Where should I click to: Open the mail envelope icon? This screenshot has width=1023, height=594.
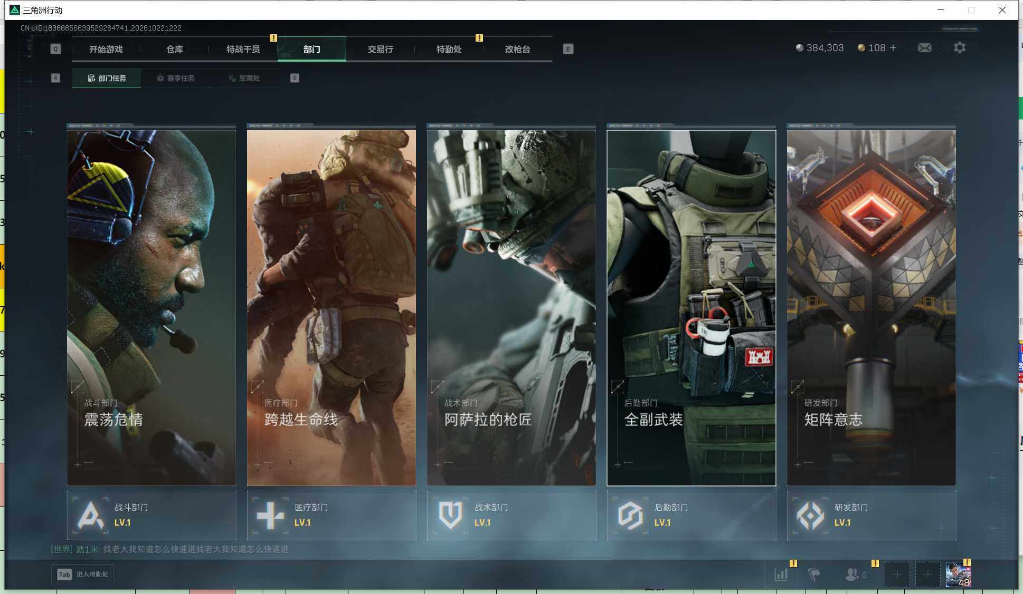tap(924, 48)
